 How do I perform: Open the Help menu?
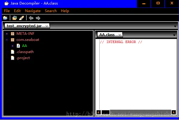[x=65, y=11]
